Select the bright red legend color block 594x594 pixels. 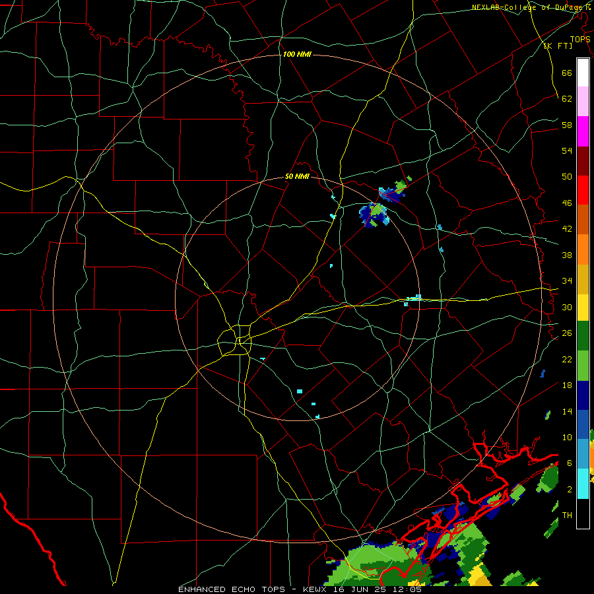(x=583, y=190)
